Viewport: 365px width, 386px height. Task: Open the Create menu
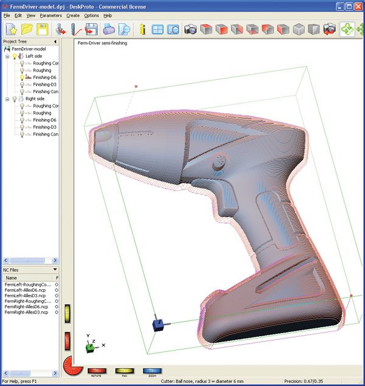tap(73, 15)
